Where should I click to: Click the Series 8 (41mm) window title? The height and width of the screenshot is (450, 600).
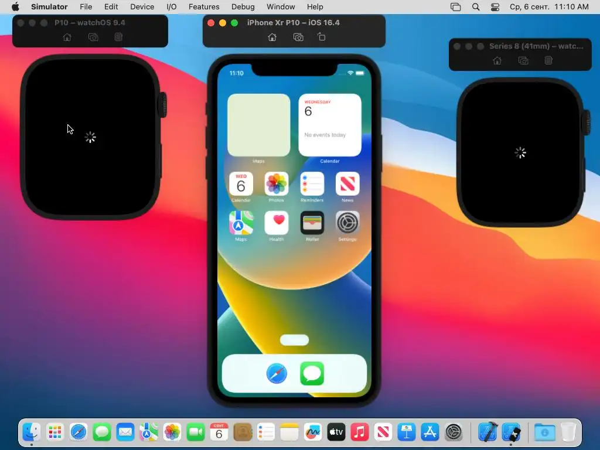point(536,46)
